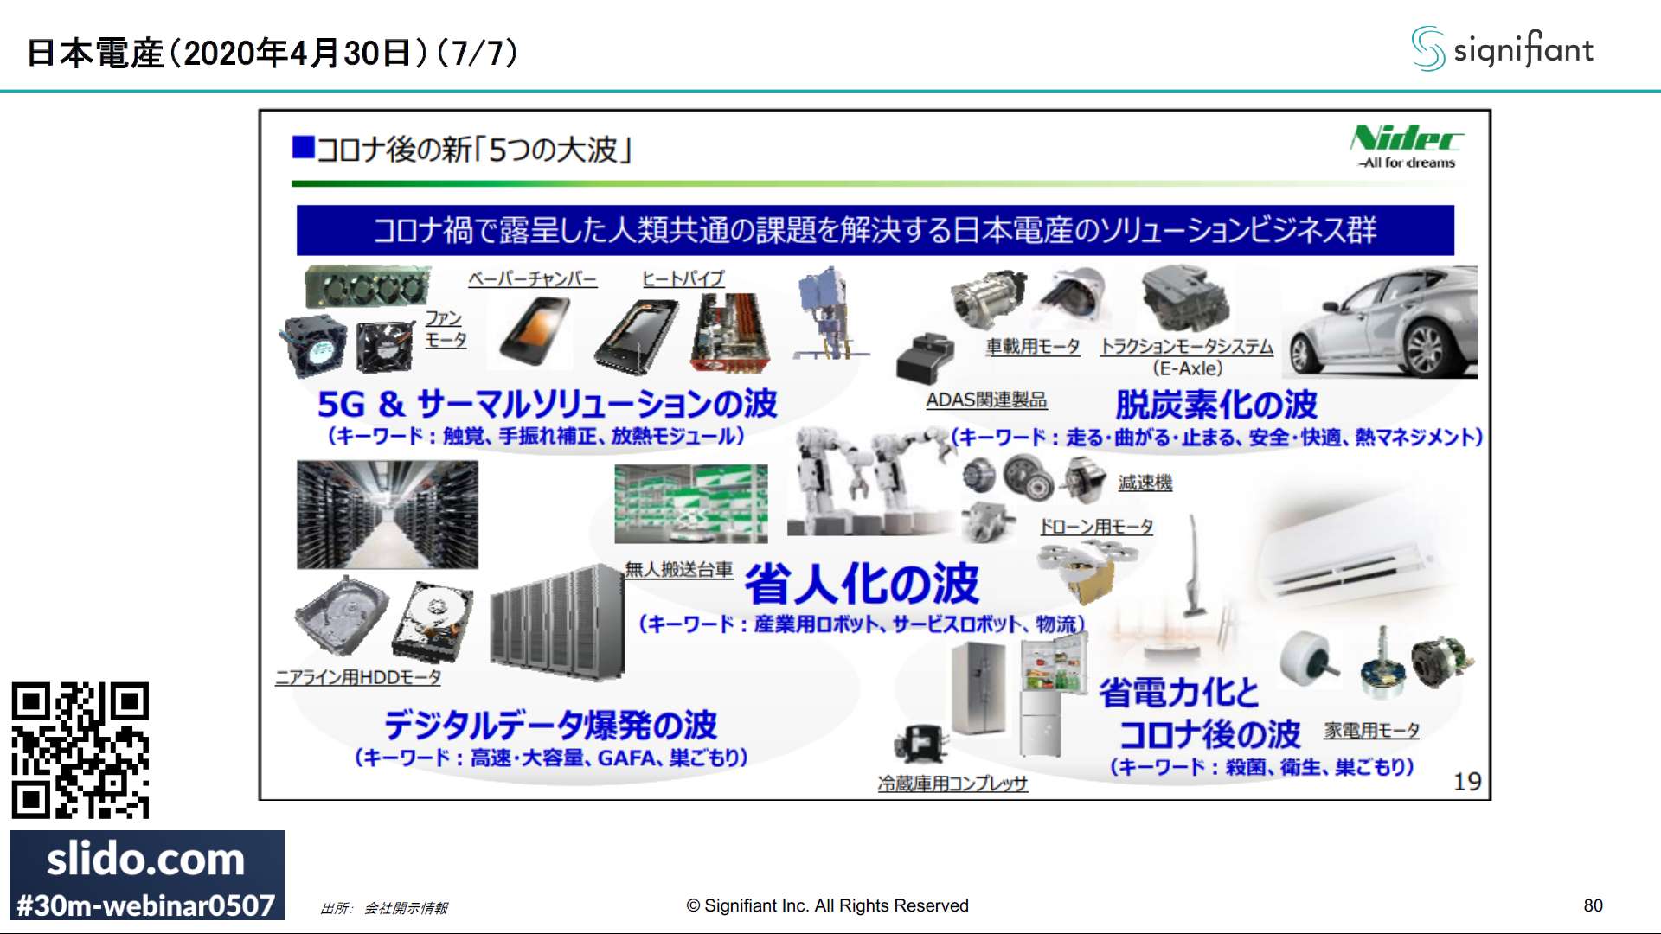Click the QR code image

pyautogui.click(x=80, y=750)
